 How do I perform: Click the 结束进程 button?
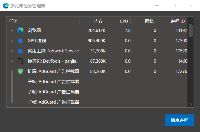pos(180,120)
